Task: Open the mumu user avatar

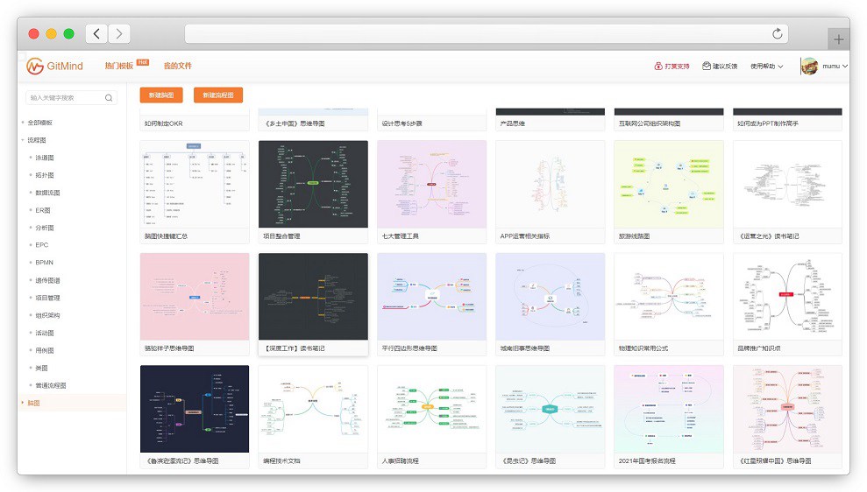Action: pos(809,67)
